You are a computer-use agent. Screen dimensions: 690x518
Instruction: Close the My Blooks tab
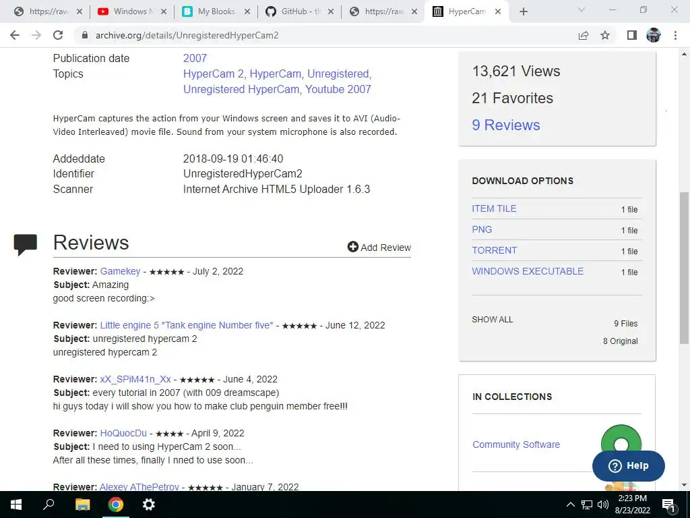(247, 12)
